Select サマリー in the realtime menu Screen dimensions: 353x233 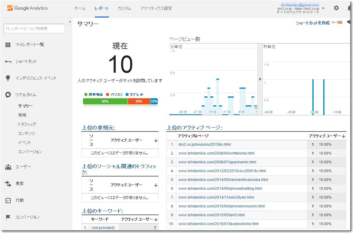(x=25, y=106)
